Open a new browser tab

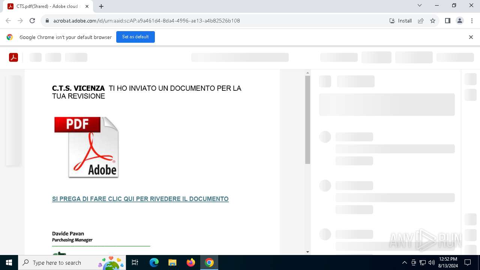coord(101,6)
